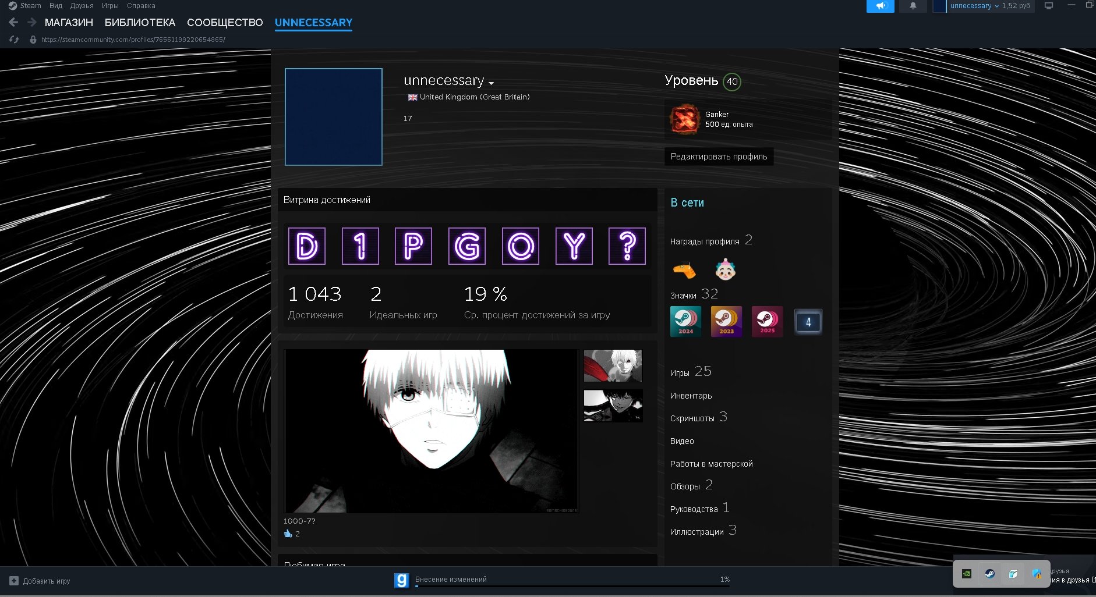This screenshot has width=1096, height=597.
Task: Select the neon question mark achievement
Action: [x=627, y=246]
